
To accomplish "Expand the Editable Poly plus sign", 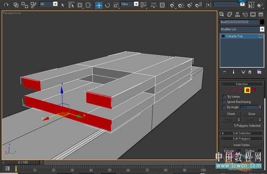I will click(x=223, y=36).
